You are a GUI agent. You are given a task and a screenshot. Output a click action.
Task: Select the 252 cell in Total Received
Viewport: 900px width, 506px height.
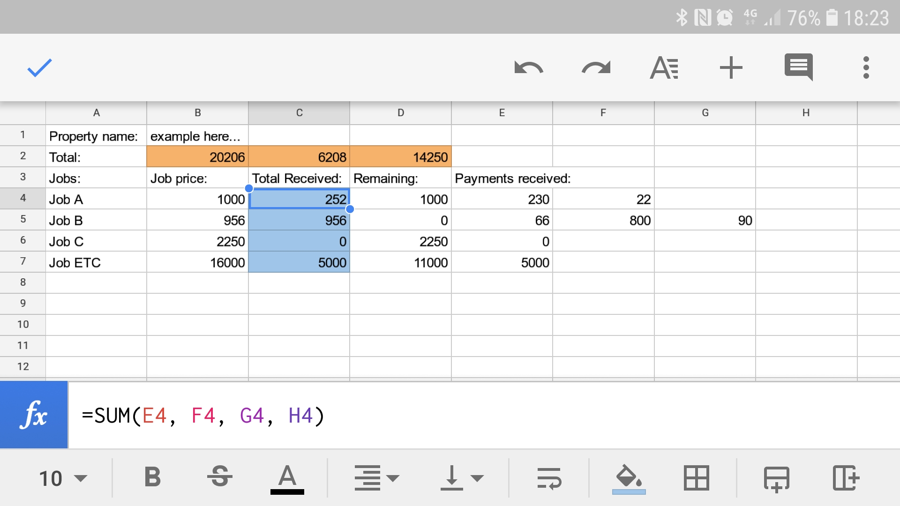(299, 199)
